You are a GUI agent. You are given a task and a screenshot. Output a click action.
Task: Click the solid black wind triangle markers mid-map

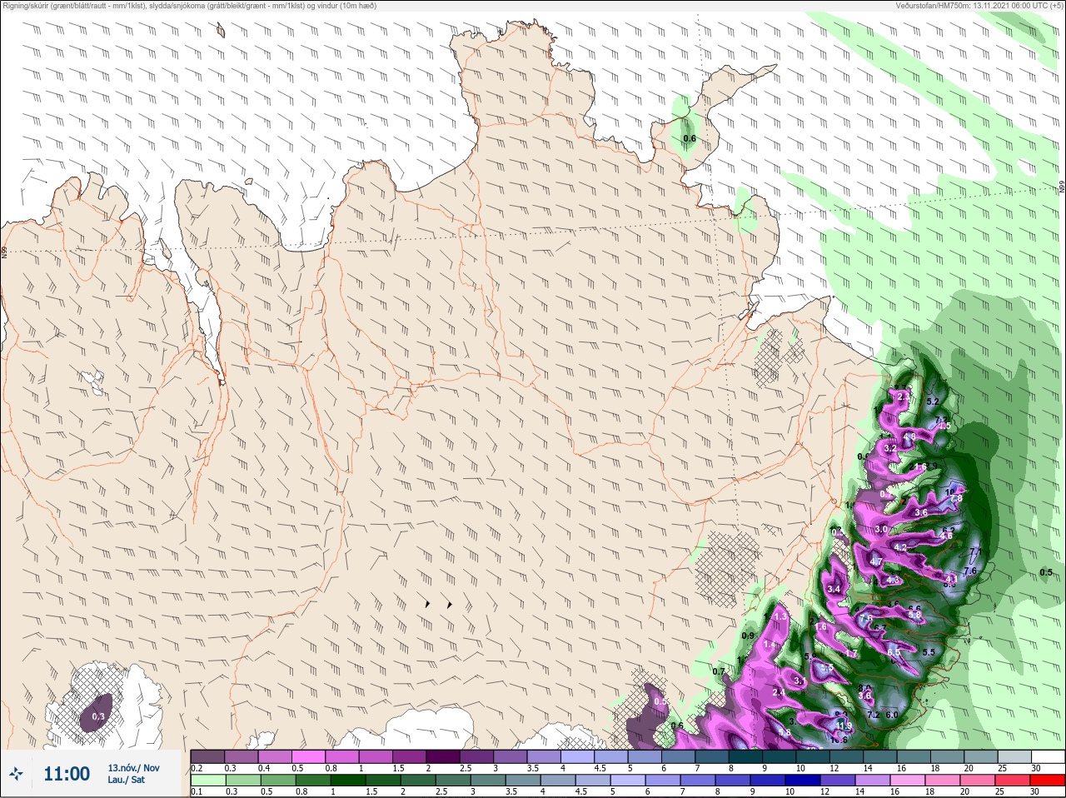[438, 604]
